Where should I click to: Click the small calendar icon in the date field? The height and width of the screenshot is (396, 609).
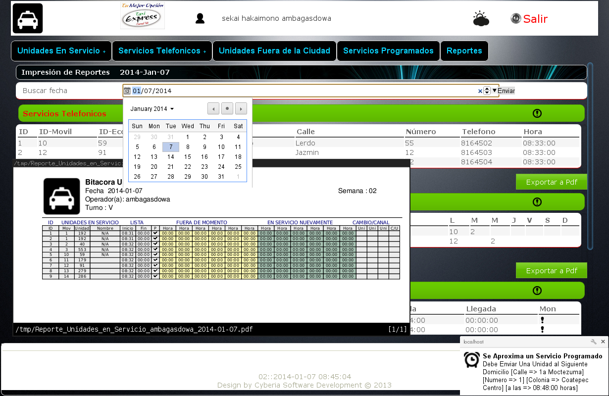[x=127, y=91]
